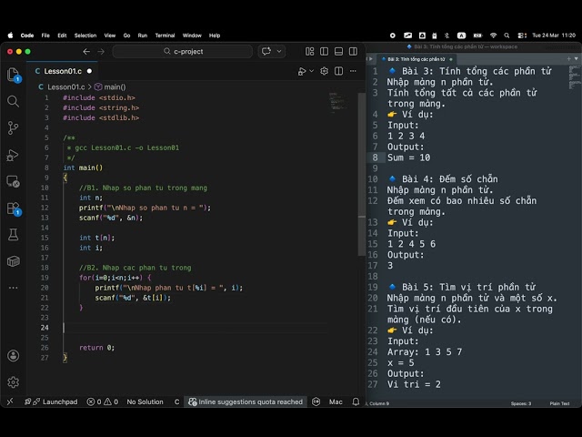Click the editor vertical scrollbar thumb
Viewport: 582px width, 437px height.
tap(362, 175)
